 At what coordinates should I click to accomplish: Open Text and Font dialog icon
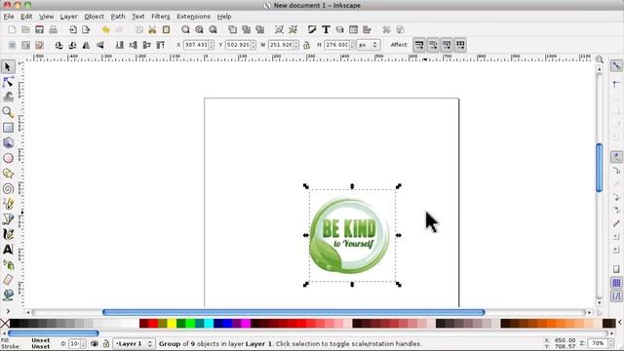(x=326, y=30)
